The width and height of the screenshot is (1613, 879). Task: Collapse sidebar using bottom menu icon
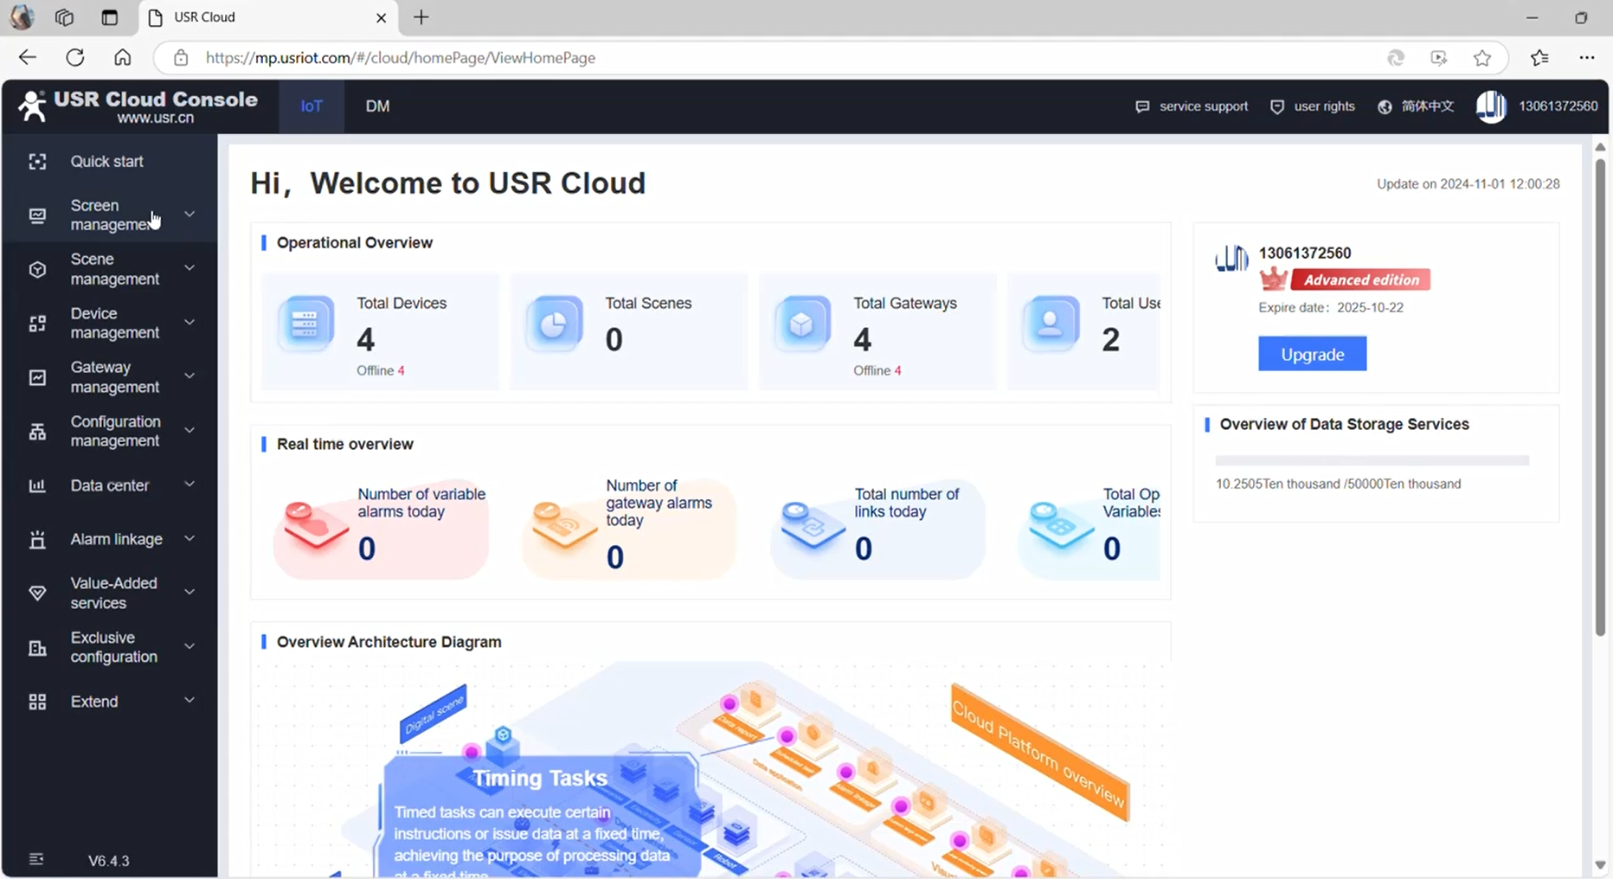pos(36,859)
